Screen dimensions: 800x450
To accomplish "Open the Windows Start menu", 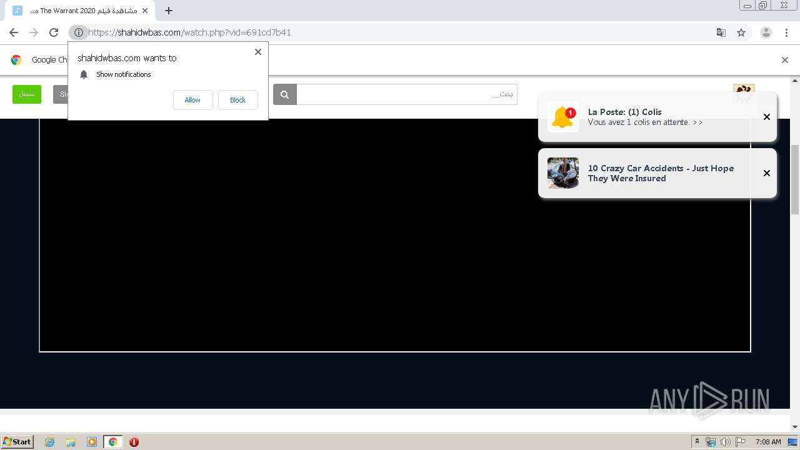I will (x=17, y=441).
